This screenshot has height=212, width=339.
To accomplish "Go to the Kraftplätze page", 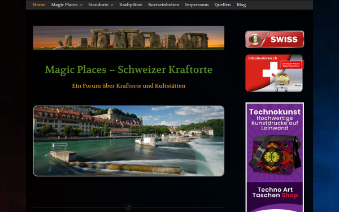I will (131, 5).
